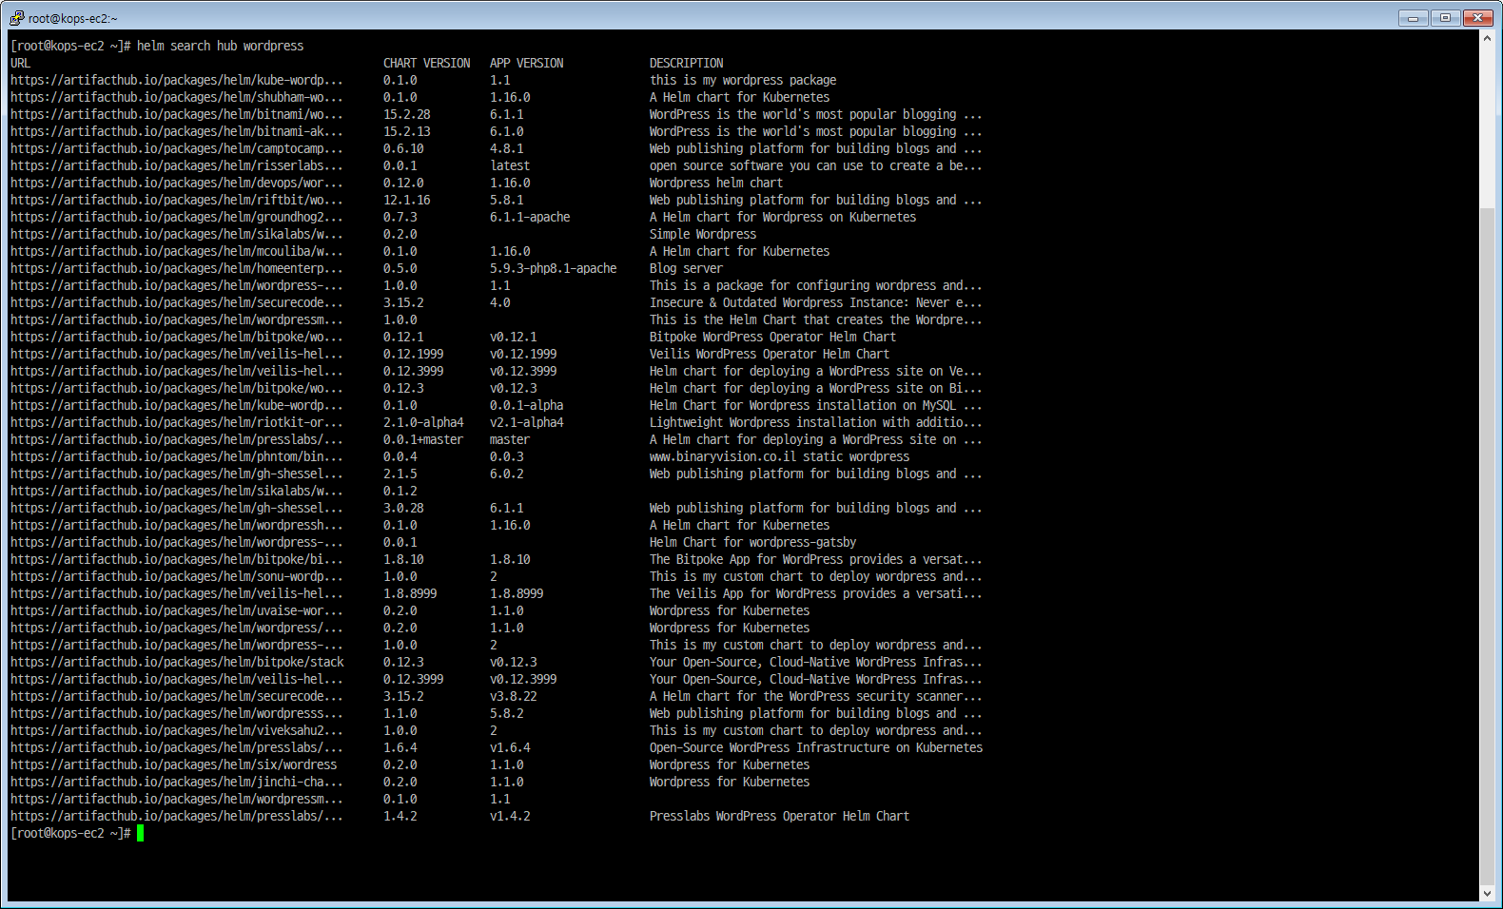Click the URL ending in helm/camptocamp...
Screen dimensions: 1503x909
(x=177, y=148)
